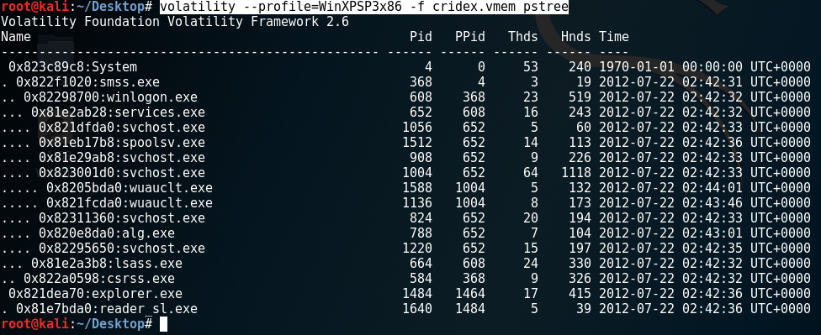The image size is (821, 335).
Task: Click the 'Time' column header
Action: click(614, 37)
